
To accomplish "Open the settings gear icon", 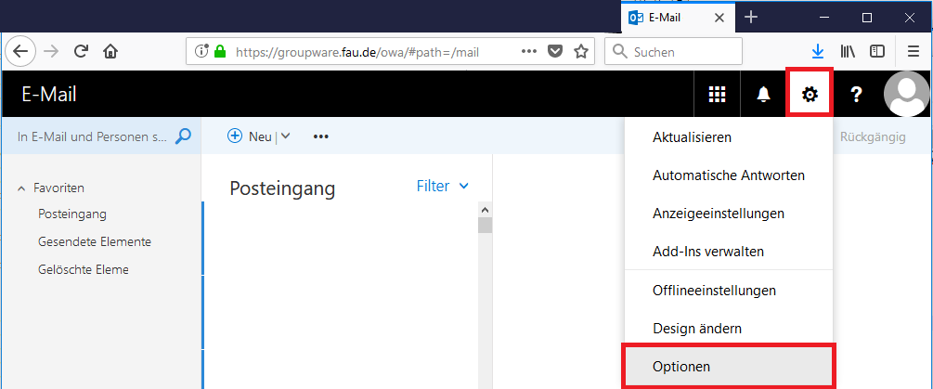I will tap(810, 94).
